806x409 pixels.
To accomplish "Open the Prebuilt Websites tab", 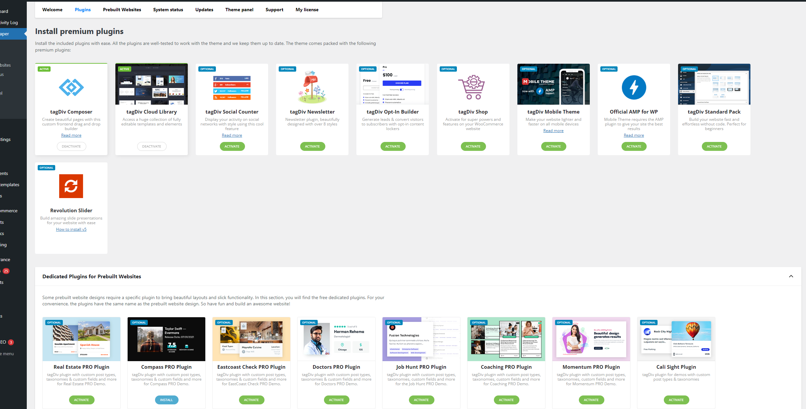I will point(122,10).
